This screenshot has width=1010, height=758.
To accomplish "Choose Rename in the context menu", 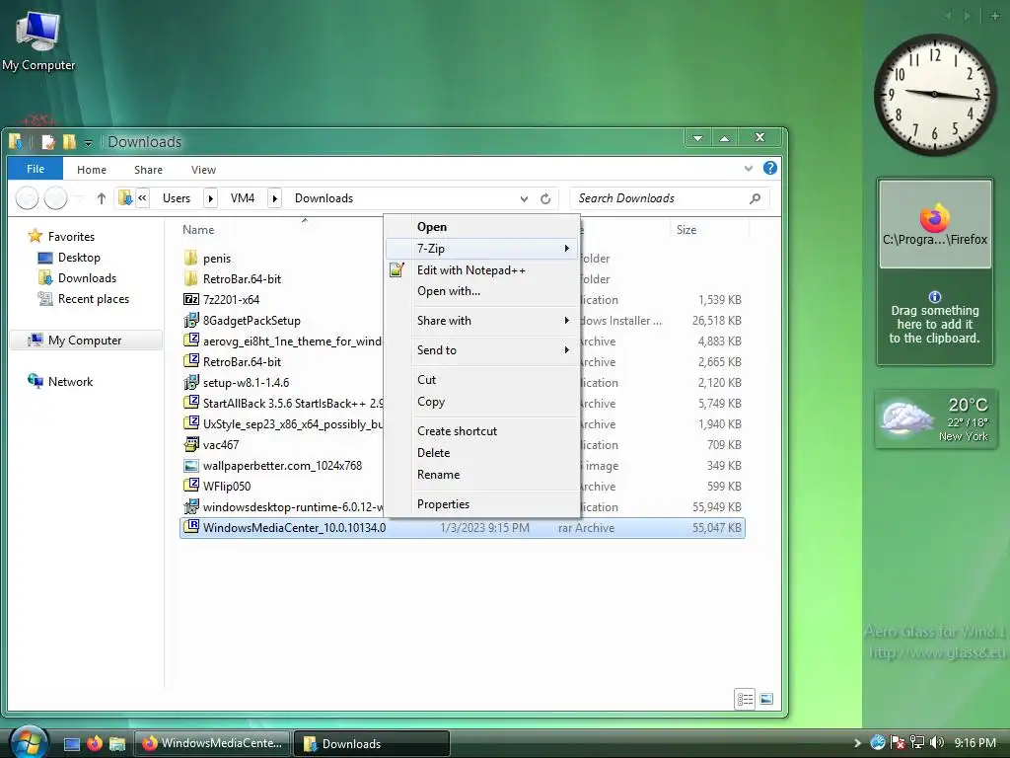I will (438, 475).
